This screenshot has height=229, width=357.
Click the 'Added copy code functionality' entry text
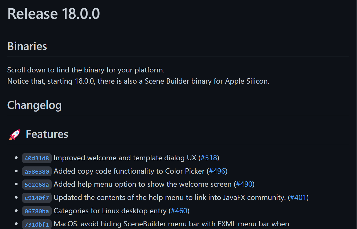(x=129, y=171)
